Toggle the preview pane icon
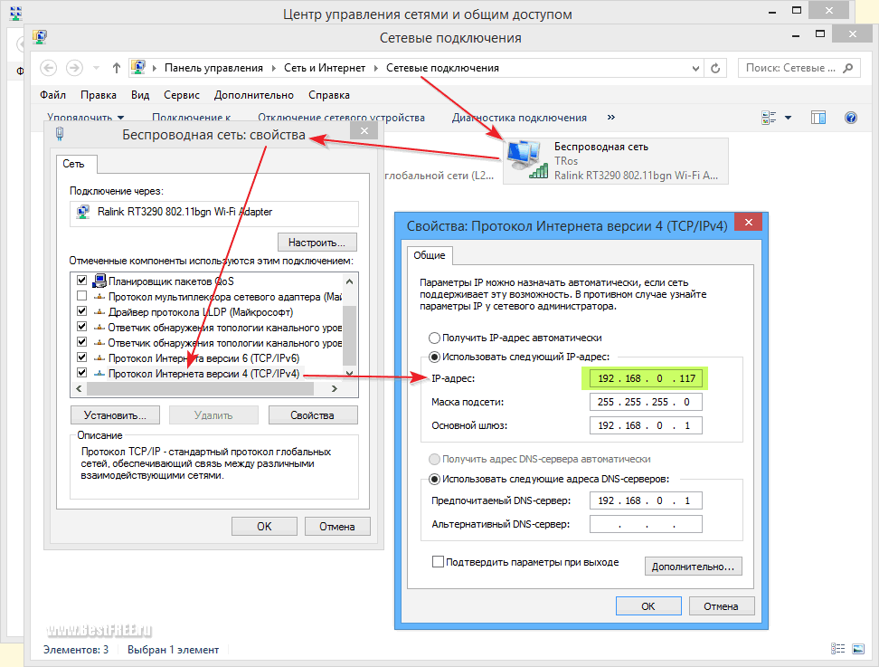The image size is (879, 667). tap(818, 118)
